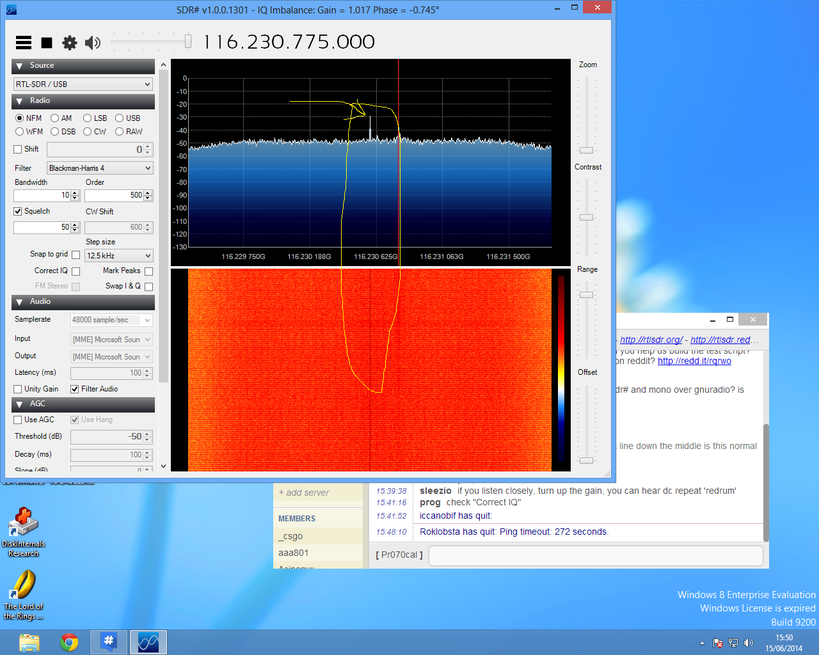Click the SDR# taskbar icon
Screen dimensions: 819x655
coord(148,642)
